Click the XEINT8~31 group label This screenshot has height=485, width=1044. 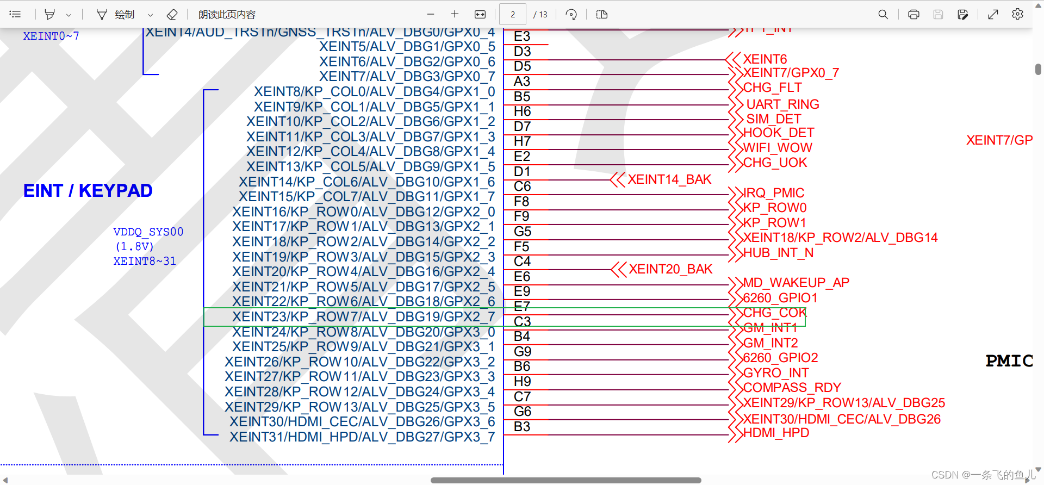coord(145,262)
